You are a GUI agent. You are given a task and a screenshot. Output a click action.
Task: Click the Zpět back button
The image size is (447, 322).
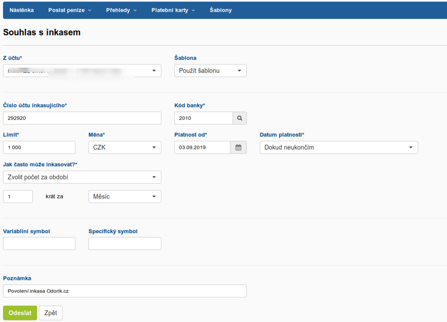(x=50, y=313)
